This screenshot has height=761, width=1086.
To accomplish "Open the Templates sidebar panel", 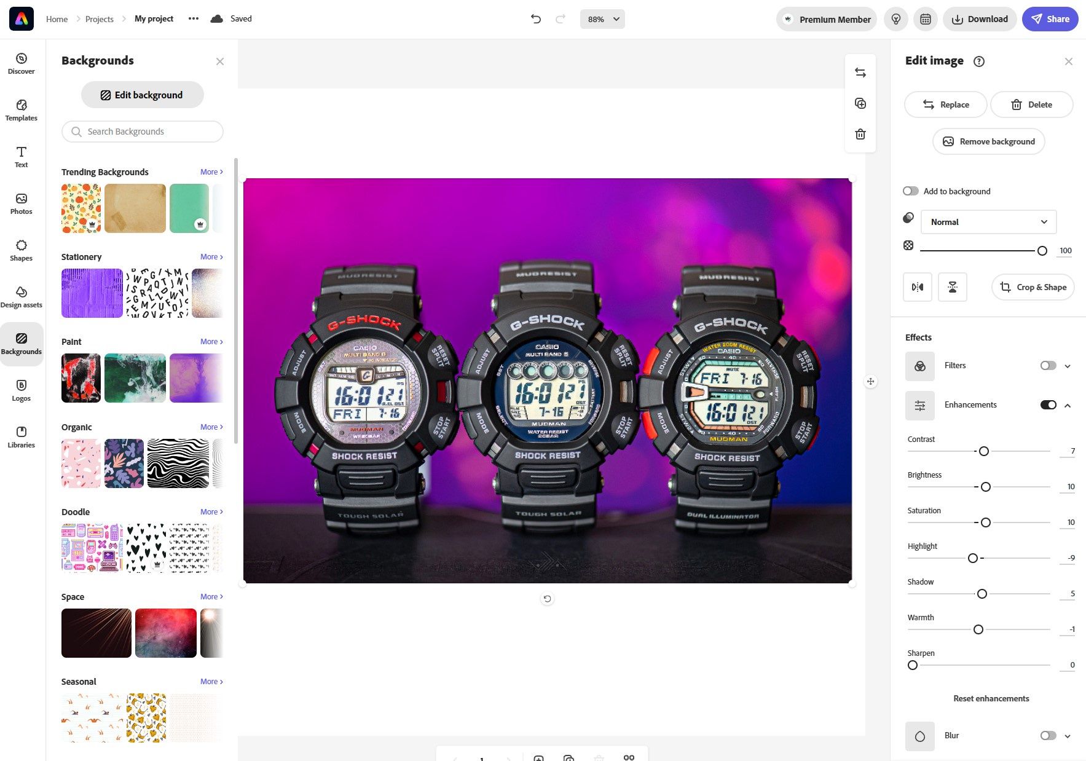I will pyautogui.click(x=22, y=110).
